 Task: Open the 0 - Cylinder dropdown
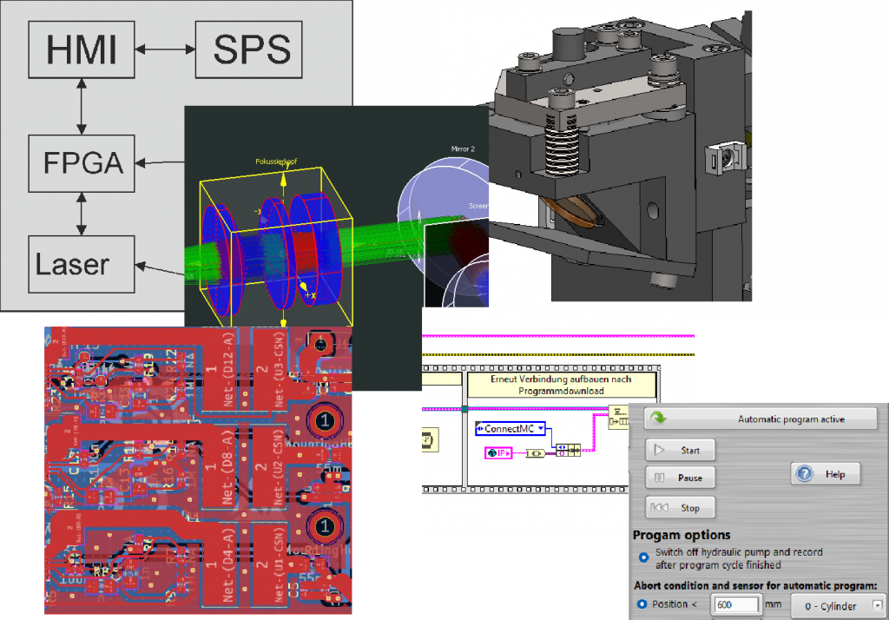(x=877, y=605)
